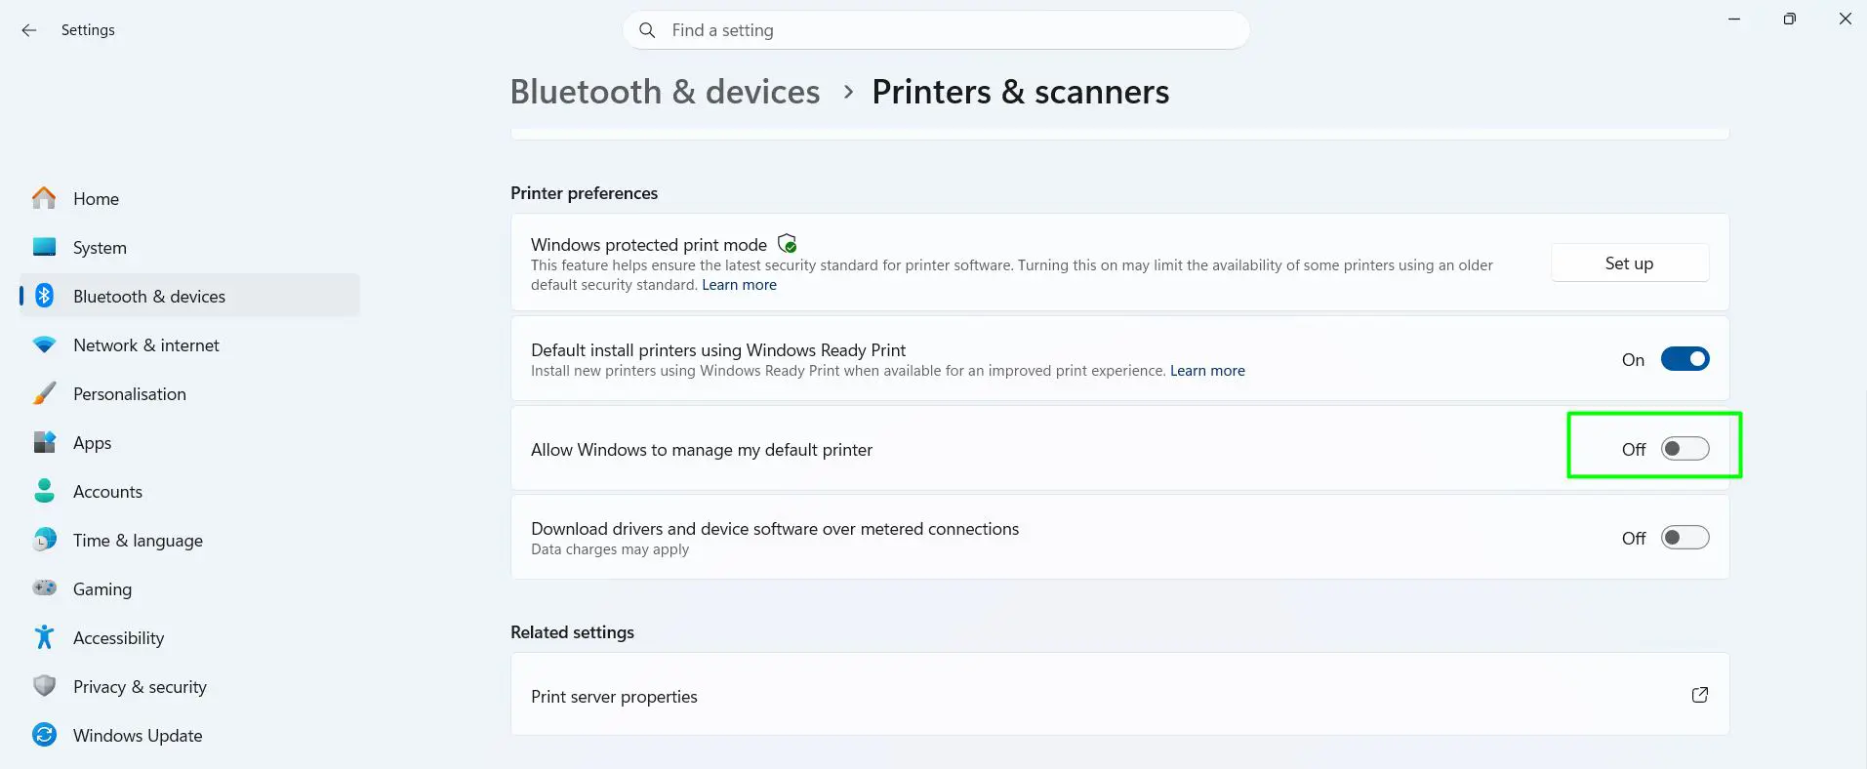This screenshot has height=769, width=1867.
Task: Click the Network wifi icon
Action: click(44, 344)
